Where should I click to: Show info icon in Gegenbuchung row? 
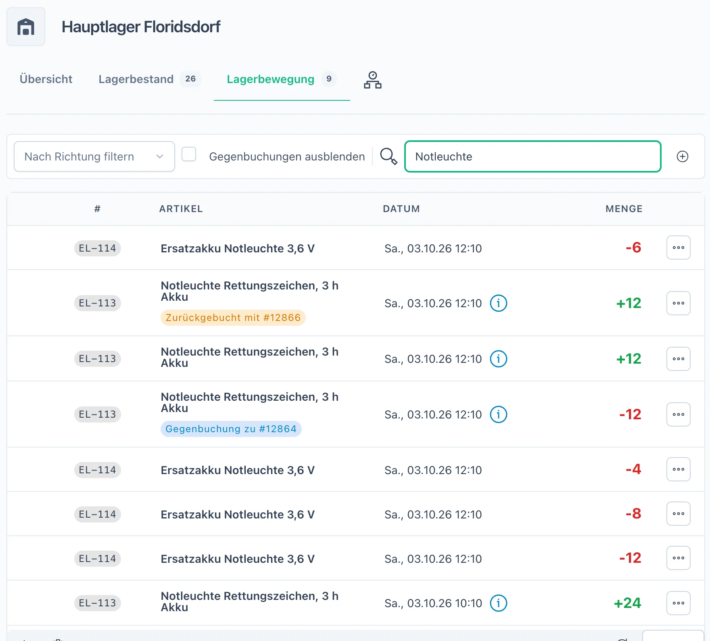(499, 414)
